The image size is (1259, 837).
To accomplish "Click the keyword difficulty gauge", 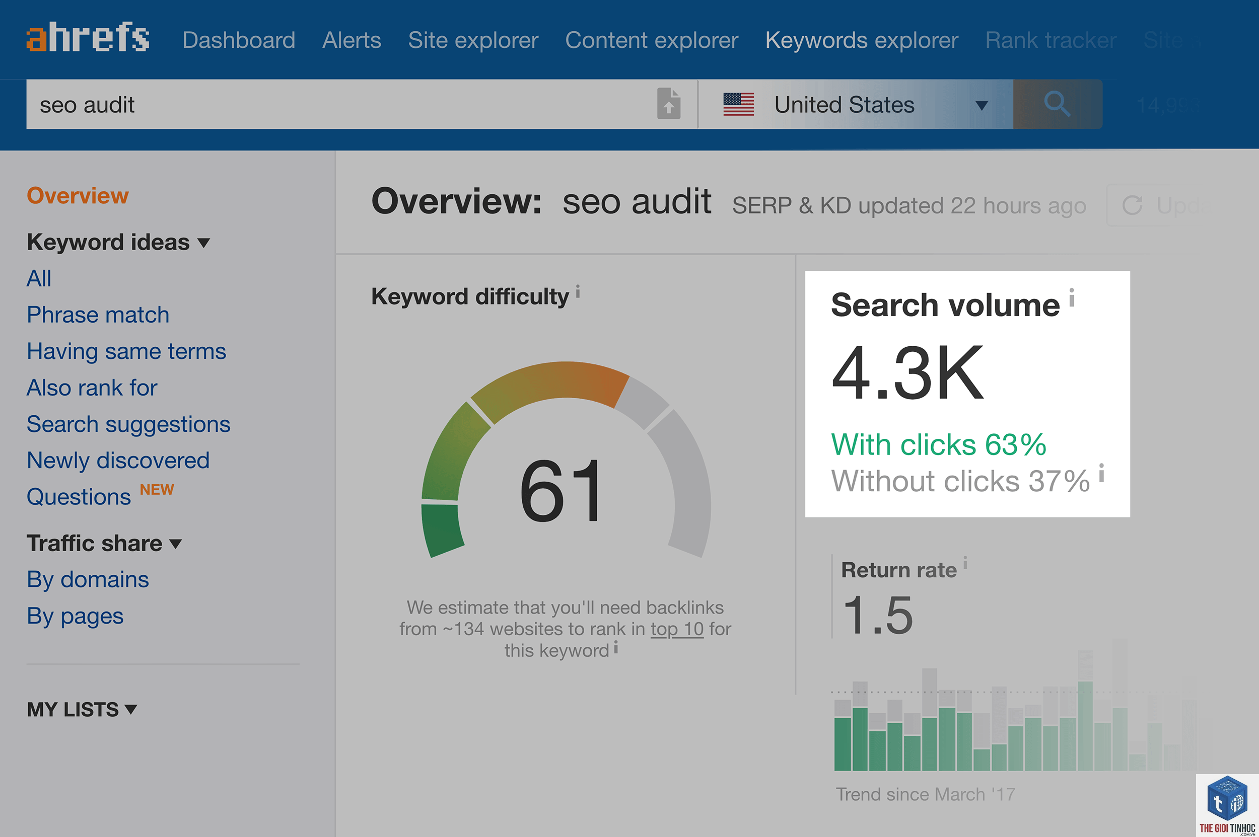I will (566, 460).
